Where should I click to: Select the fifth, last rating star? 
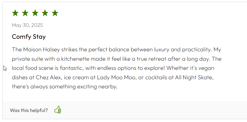tap(55, 13)
